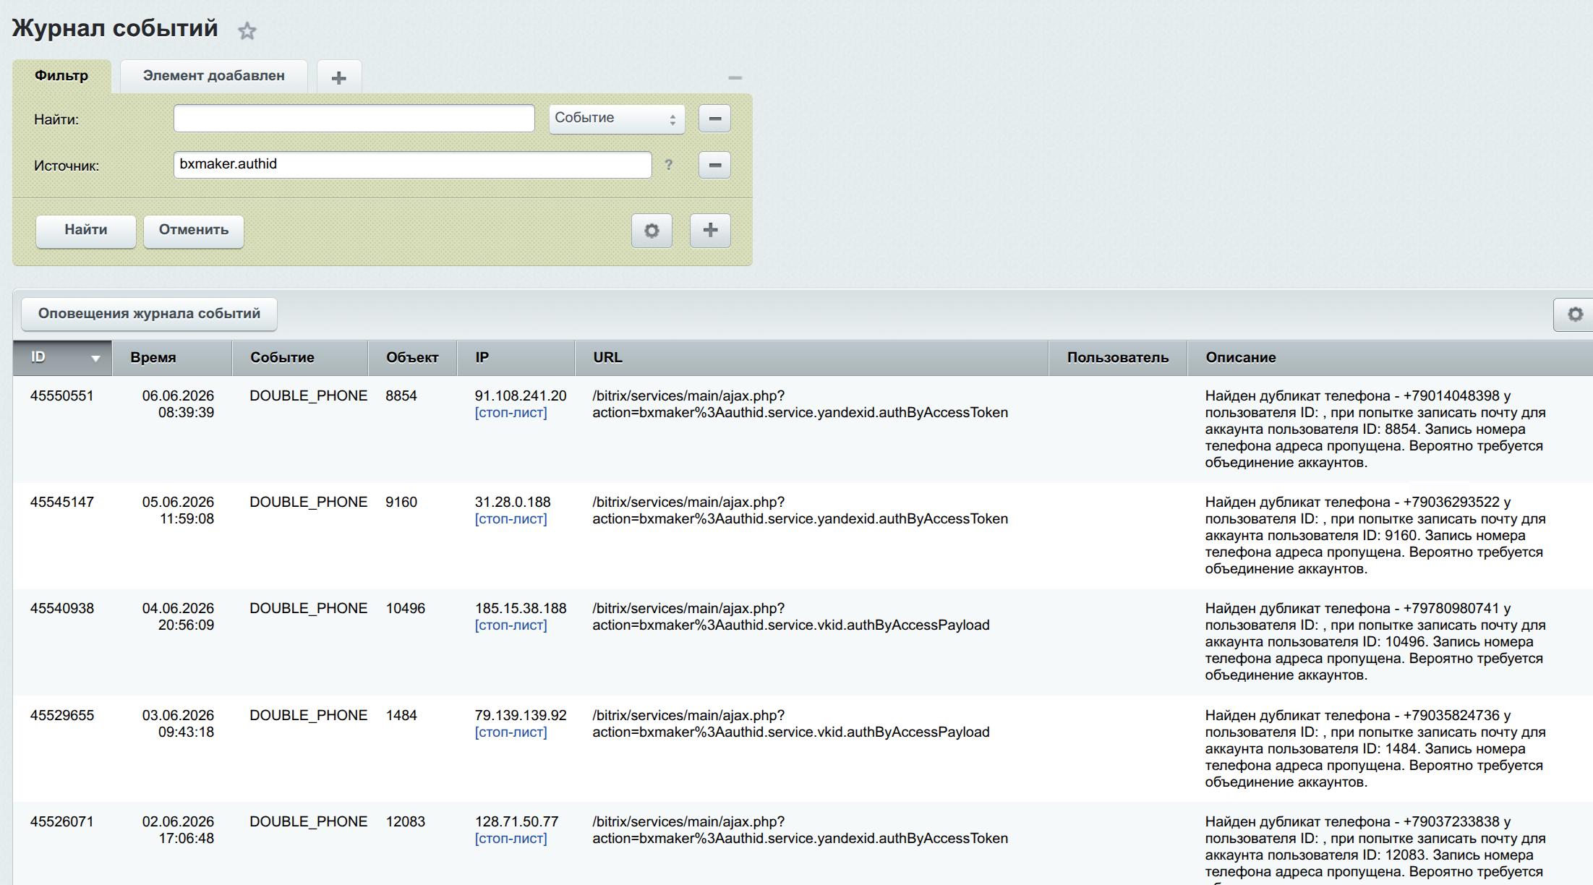Click timestamp 06.06.2026 08:39:39

(179, 404)
